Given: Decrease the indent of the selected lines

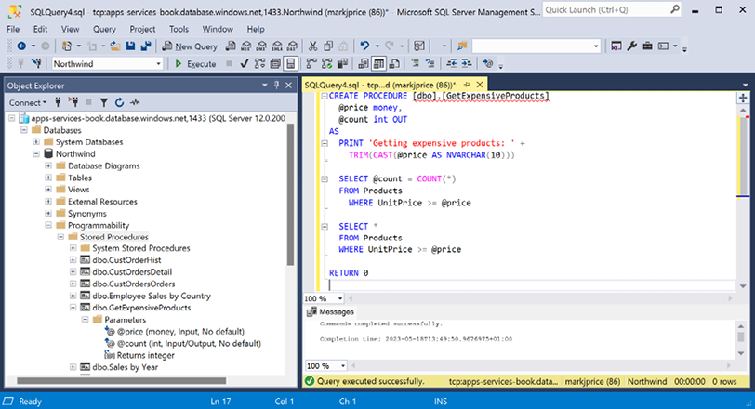Looking at the screenshot, I should tap(451, 63).
